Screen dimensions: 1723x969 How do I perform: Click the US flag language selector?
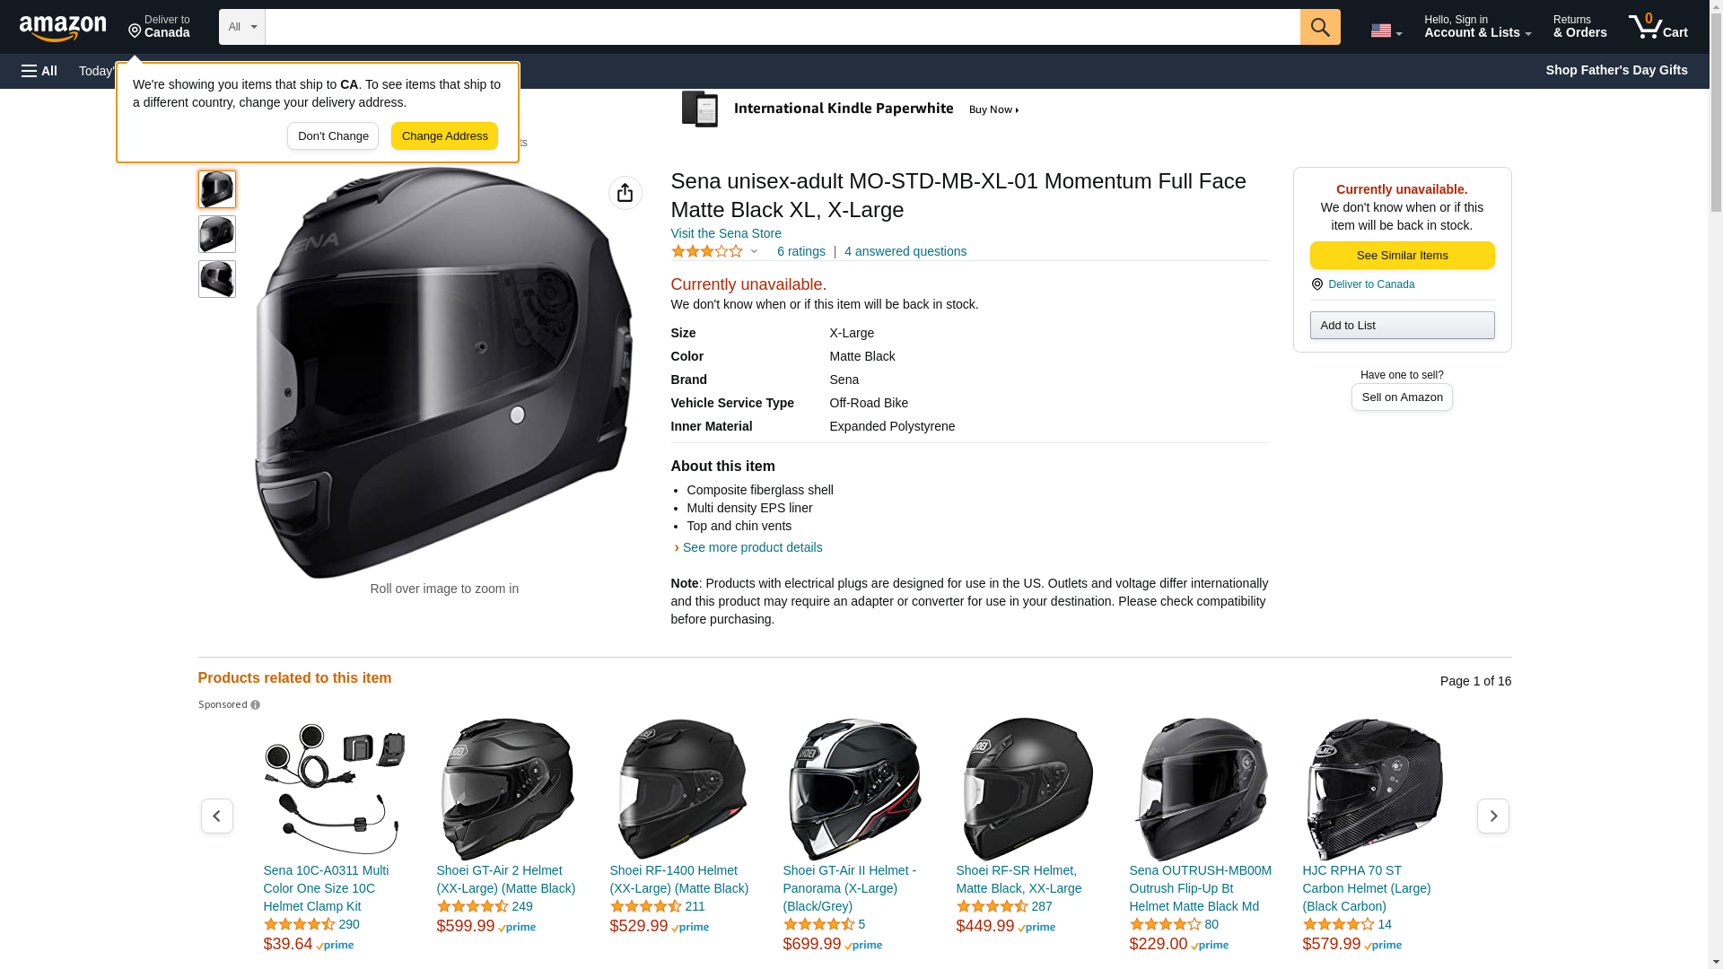(x=1385, y=31)
